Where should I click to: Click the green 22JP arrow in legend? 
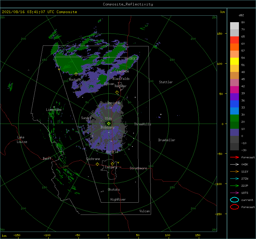tap(234, 186)
